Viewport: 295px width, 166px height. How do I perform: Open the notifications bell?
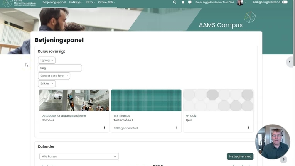183,2
